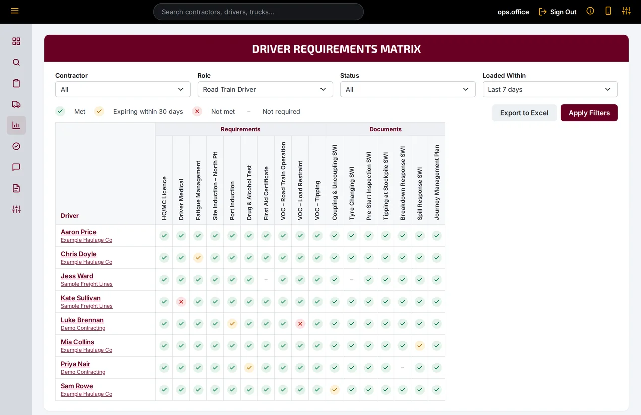Open the Loaded Within dropdown
This screenshot has height=415, width=641.
click(x=550, y=89)
